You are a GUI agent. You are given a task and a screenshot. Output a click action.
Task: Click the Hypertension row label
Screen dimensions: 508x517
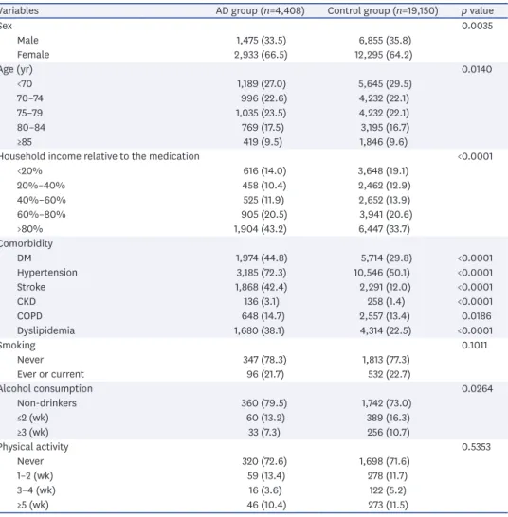click(x=47, y=273)
